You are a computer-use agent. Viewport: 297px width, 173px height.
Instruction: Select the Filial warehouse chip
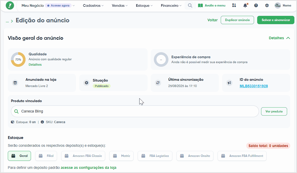(x=46, y=156)
